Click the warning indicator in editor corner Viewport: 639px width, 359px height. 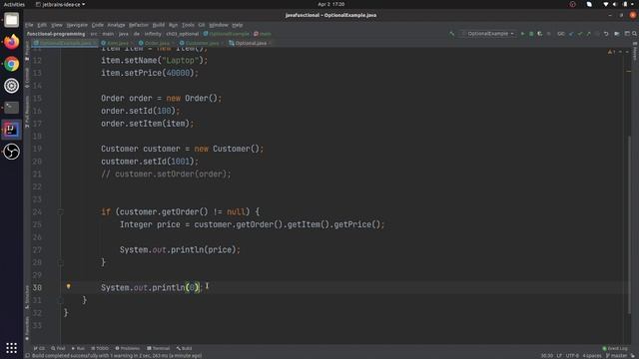click(x=611, y=52)
